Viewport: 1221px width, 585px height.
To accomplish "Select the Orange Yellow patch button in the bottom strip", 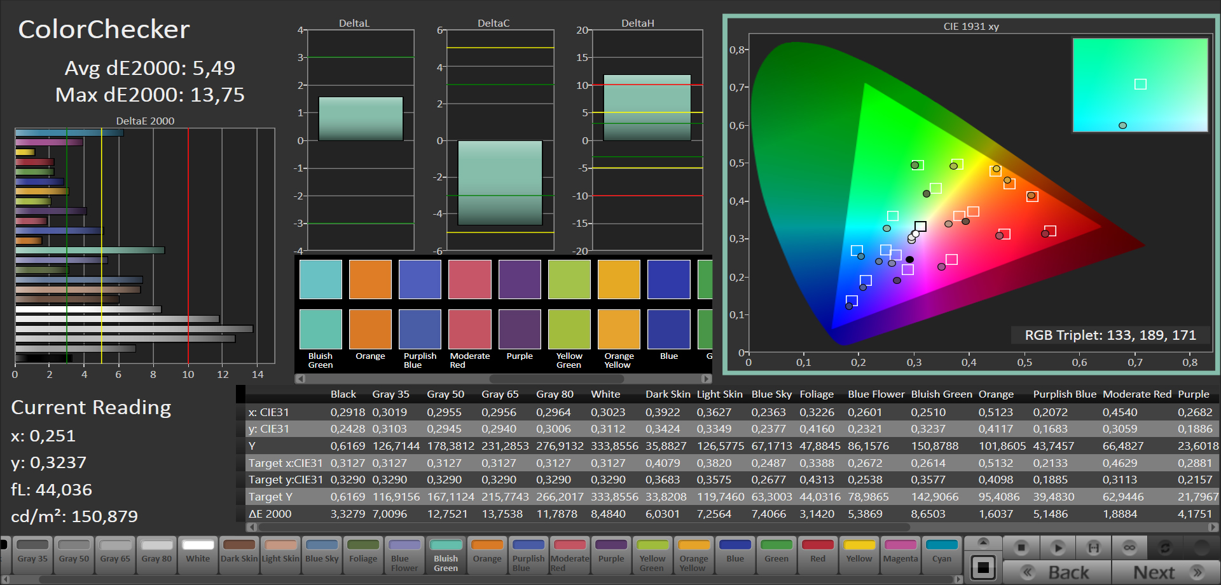I will point(694,555).
